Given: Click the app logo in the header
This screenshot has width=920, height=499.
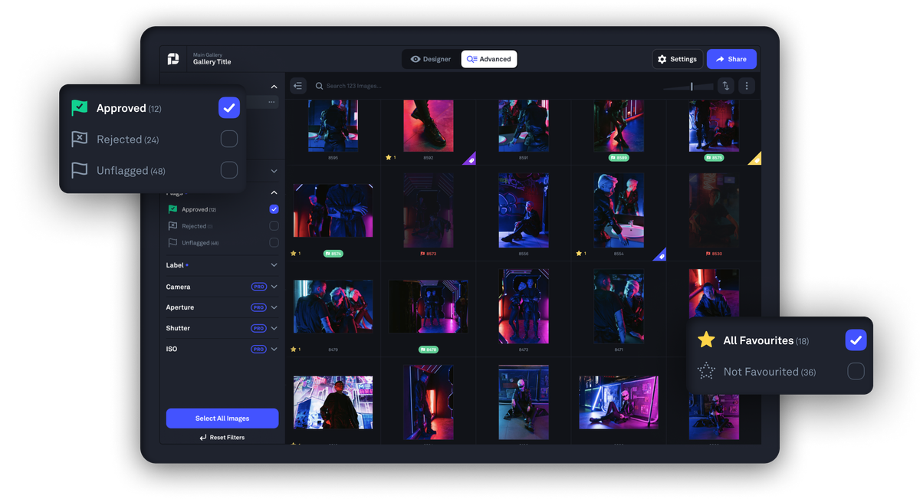Looking at the screenshot, I should point(173,59).
